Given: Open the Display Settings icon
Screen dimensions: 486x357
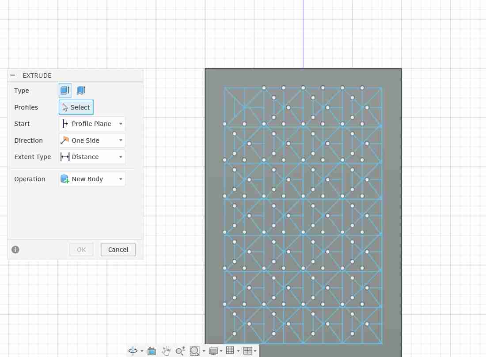Looking at the screenshot, I should tap(213, 351).
